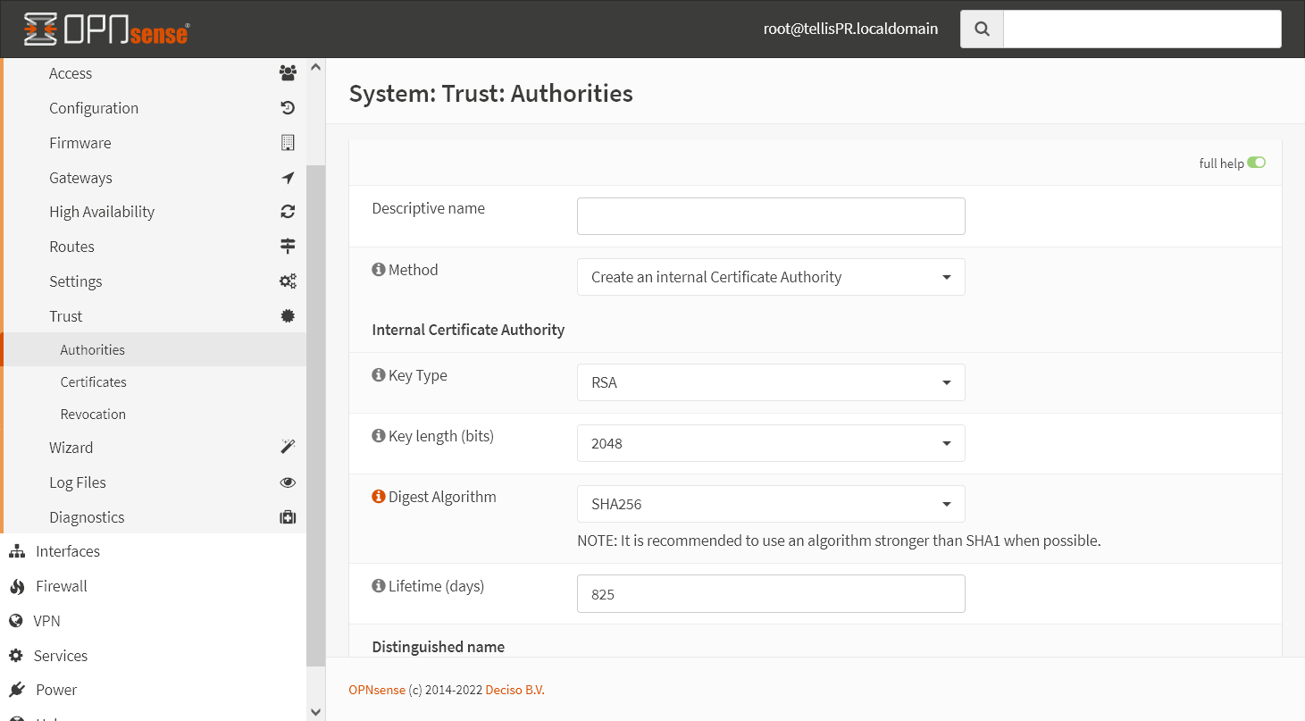This screenshot has height=721, width=1305.
Task: Click the Gateways navigation arrow icon
Action: (288, 177)
